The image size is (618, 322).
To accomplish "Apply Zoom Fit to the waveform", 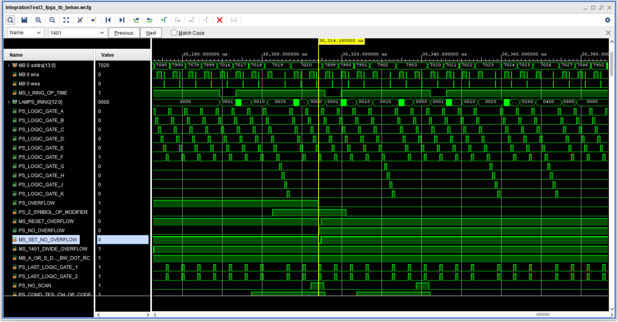I will click(66, 20).
